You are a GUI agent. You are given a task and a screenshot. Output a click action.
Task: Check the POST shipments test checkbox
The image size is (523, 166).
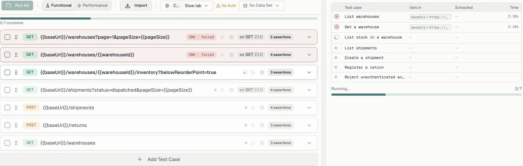(x=8, y=108)
